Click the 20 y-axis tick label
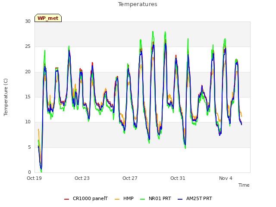Image resolution: width=276 pixels, height=207 pixels. [28, 72]
